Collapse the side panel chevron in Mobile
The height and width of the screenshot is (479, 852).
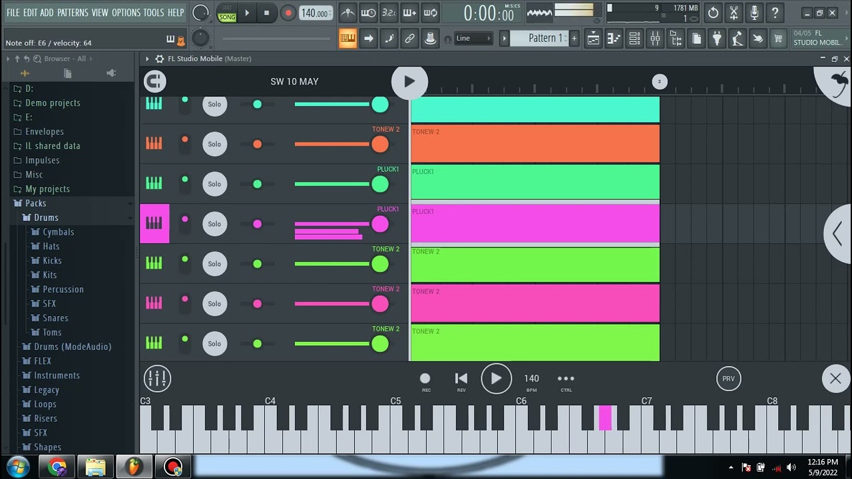point(837,234)
